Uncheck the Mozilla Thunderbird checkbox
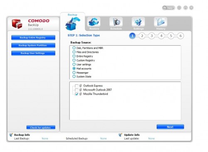 coord(77,94)
